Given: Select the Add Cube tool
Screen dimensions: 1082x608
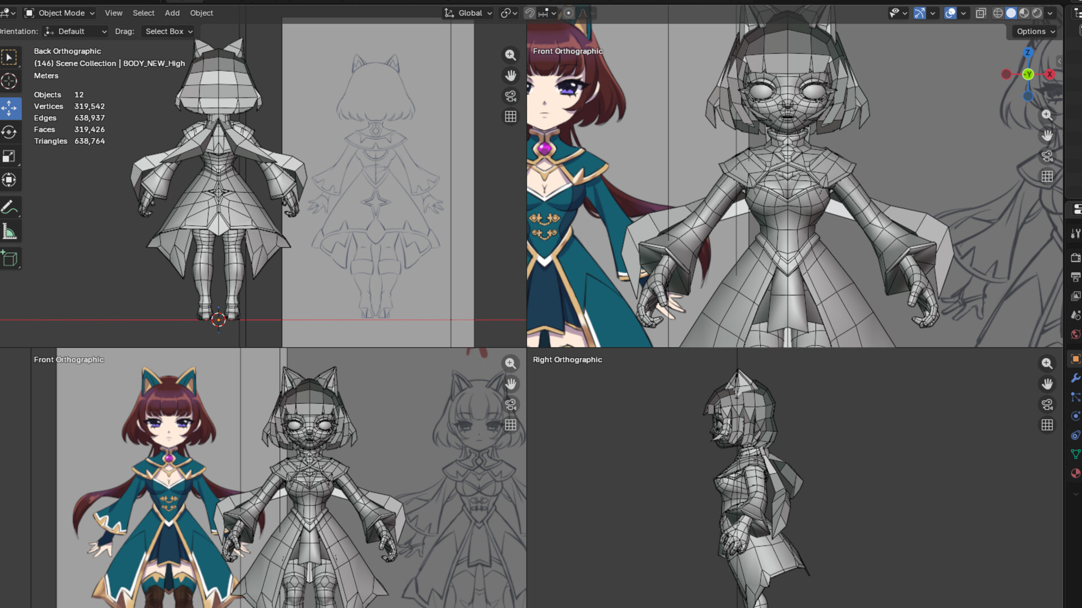Looking at the screenshot, I should pos(9,258).
